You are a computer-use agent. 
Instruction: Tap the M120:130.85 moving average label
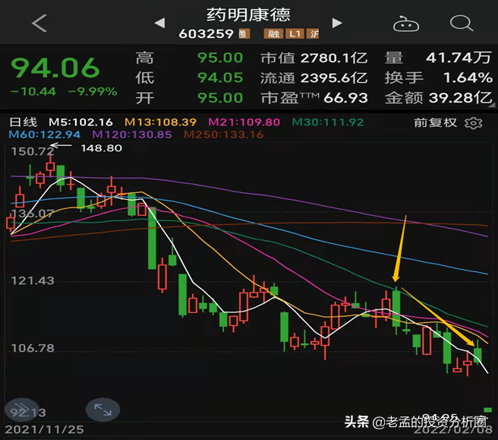pyautogui.click(x=132, y=135)
